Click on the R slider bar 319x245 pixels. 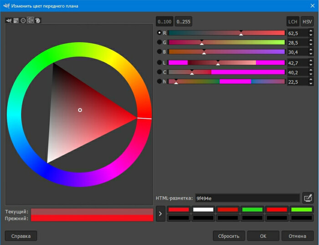tap(226, 33)
